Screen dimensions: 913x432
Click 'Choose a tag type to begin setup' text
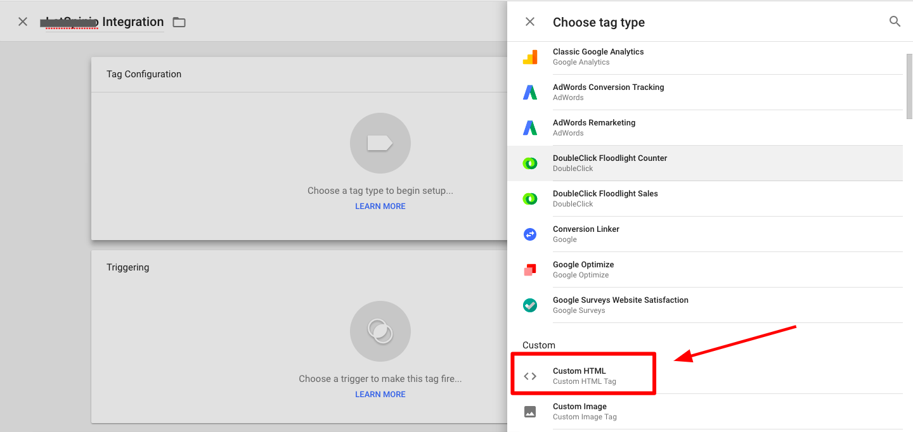pyautogui.click(x=380, y=191)
